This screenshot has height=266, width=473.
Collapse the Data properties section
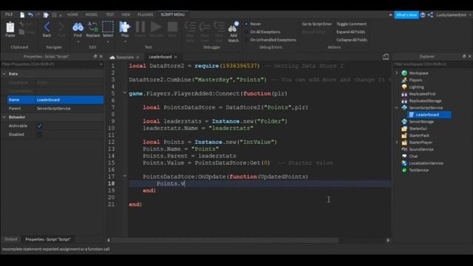[x=4, y=74]
